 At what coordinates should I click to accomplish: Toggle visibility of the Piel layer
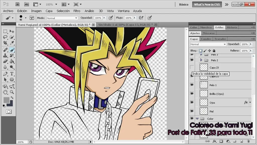coord(192,111)
